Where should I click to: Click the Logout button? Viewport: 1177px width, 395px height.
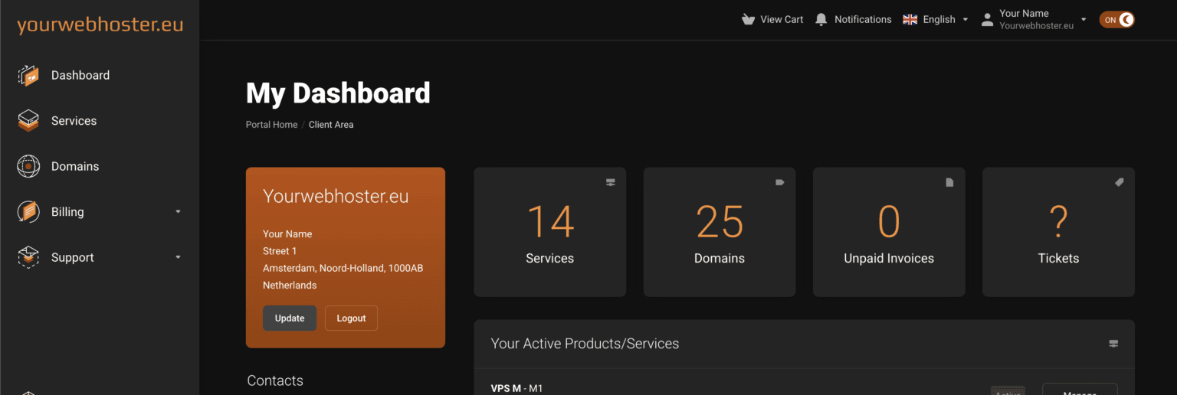pyautogui.click(x=351, y=318)
